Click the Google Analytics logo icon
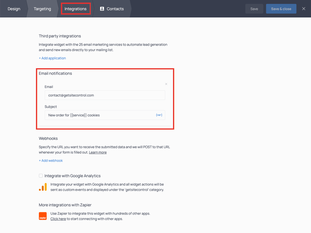The width and height of the screenshot is (311, 233). pos(42,187)
